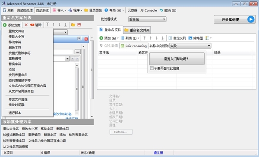Click the ... browse button in method
The height and width of the screenshot is (157, 259).
[77, 52]
